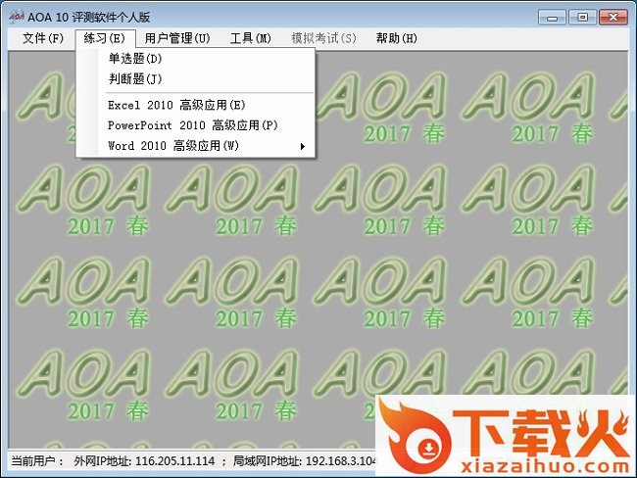Click the 局域网IP地址 status bar text
Screen dimensions: 637x478
(x=305, y=461)
